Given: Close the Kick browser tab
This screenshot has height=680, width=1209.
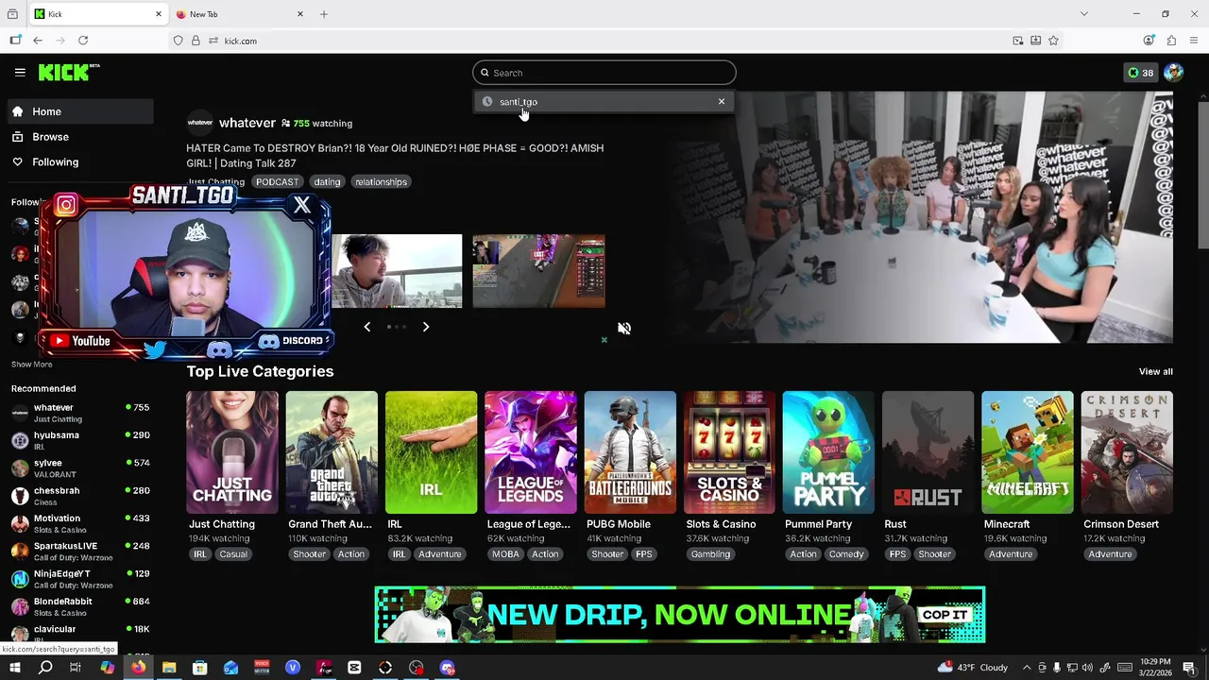Looking at the screenshot, I should tap(159, 14).
